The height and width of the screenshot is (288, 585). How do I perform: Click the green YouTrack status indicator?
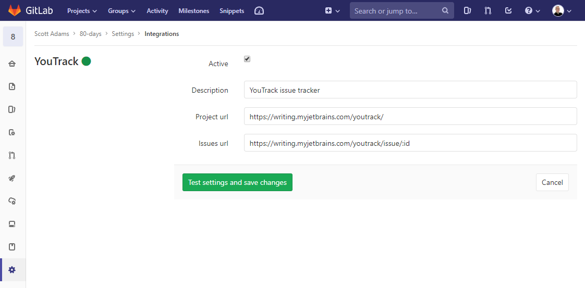(86, 61)
